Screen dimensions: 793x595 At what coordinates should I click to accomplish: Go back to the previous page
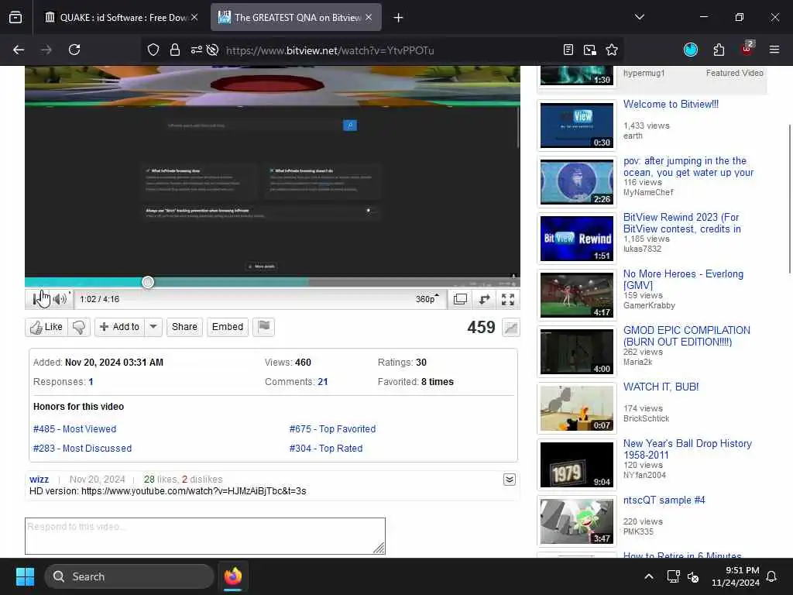[19, 50]
